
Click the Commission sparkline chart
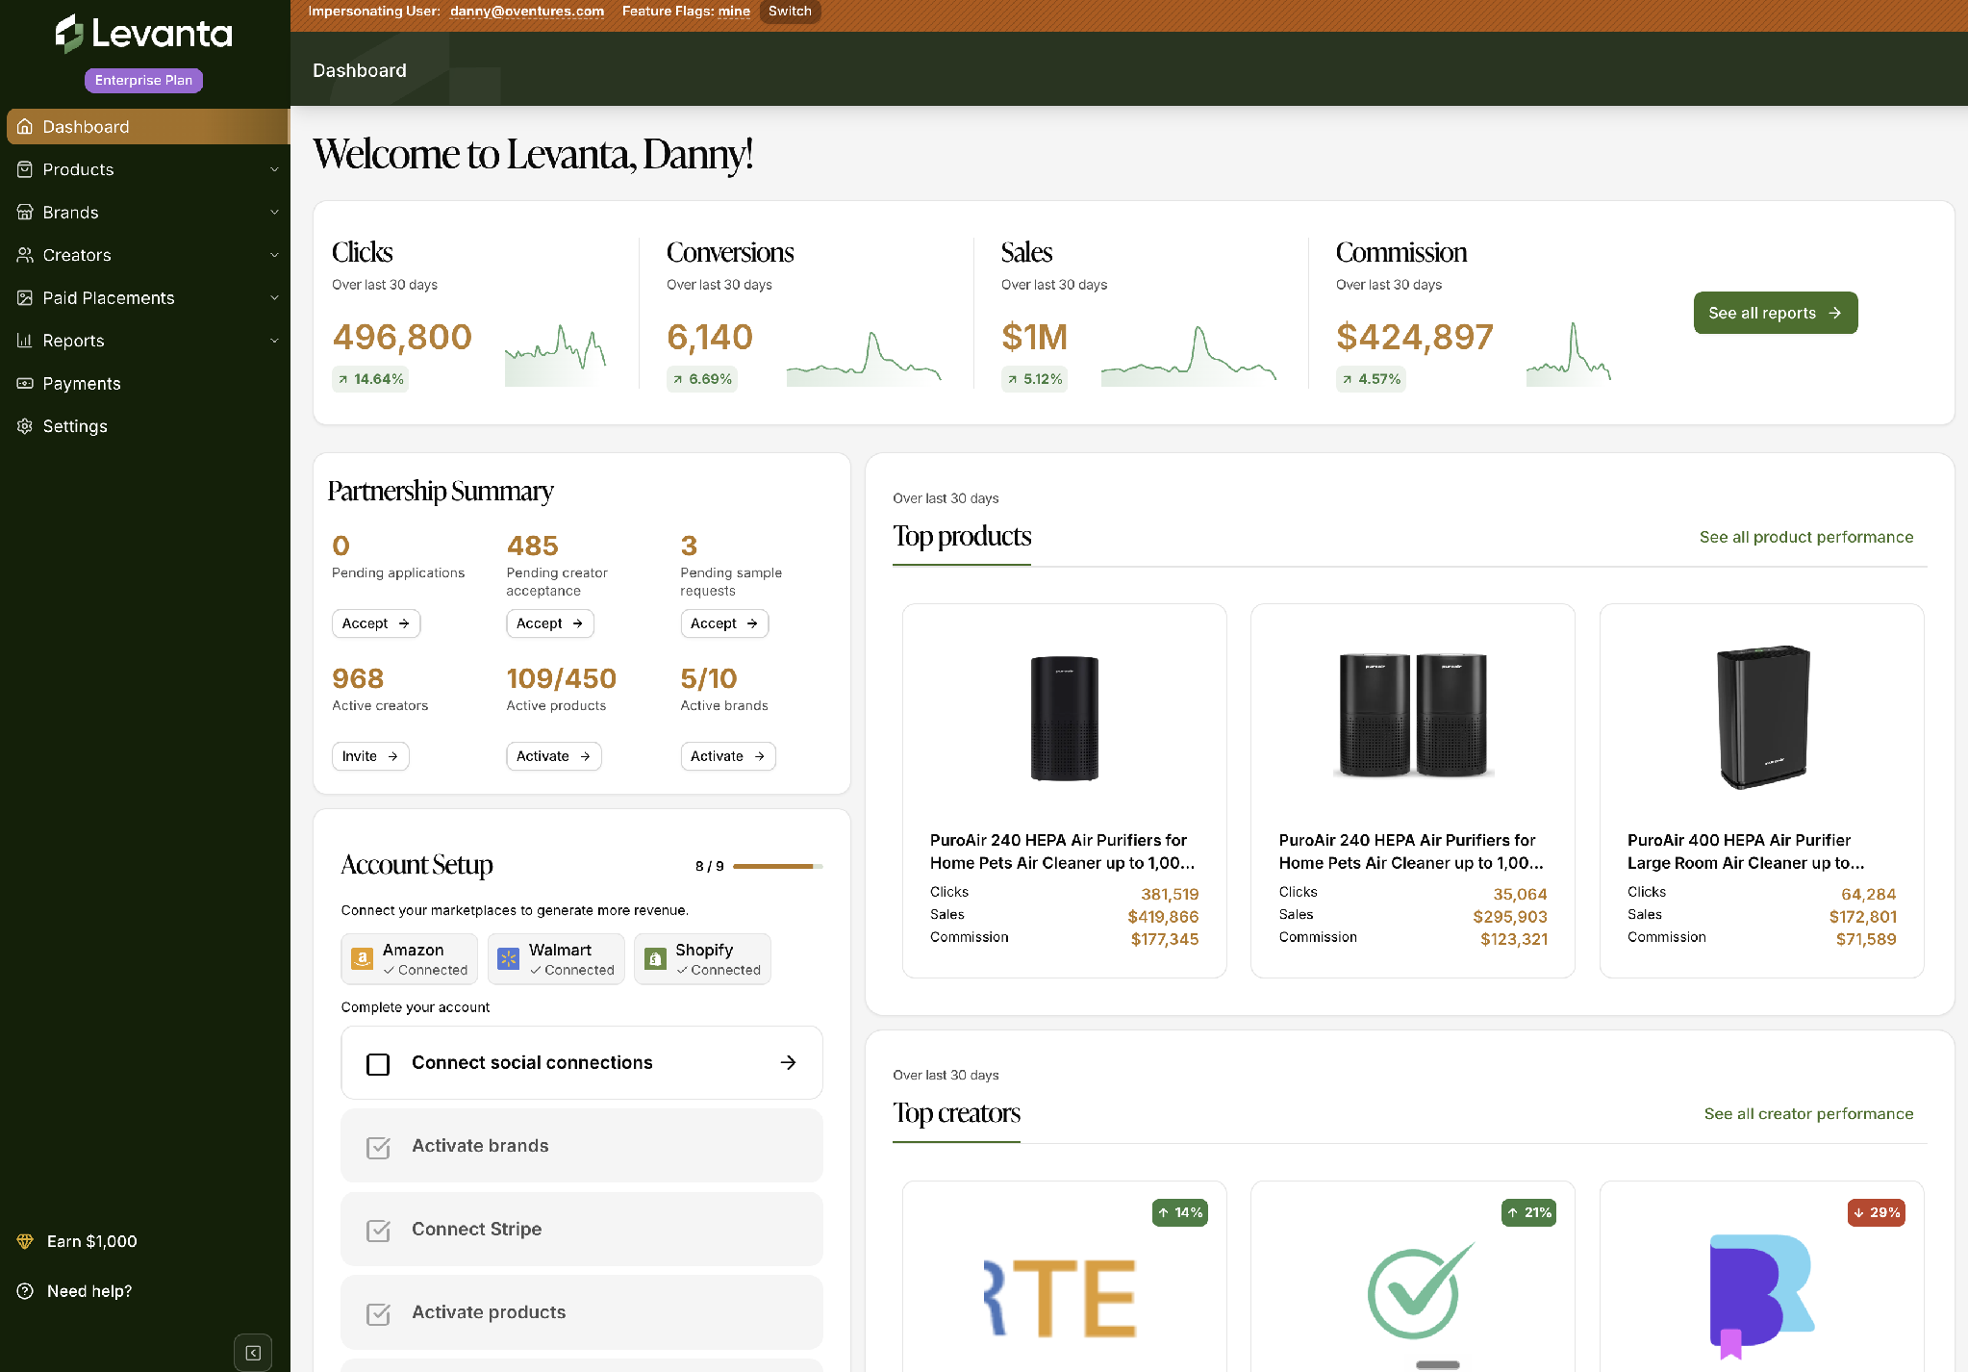pyautogui.click(x=1569, y=355)
